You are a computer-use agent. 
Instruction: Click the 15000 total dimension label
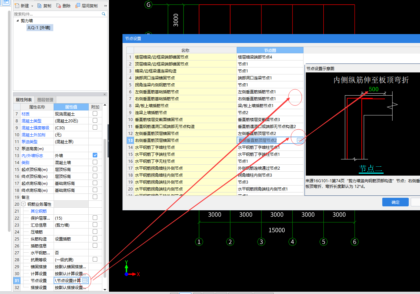(x=277, y=230)
